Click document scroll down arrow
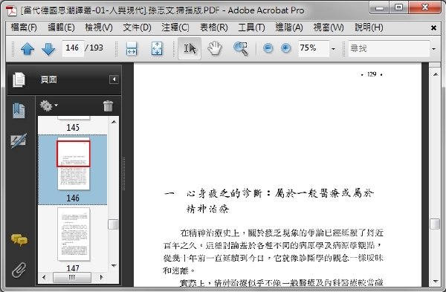 pos(436,282)
